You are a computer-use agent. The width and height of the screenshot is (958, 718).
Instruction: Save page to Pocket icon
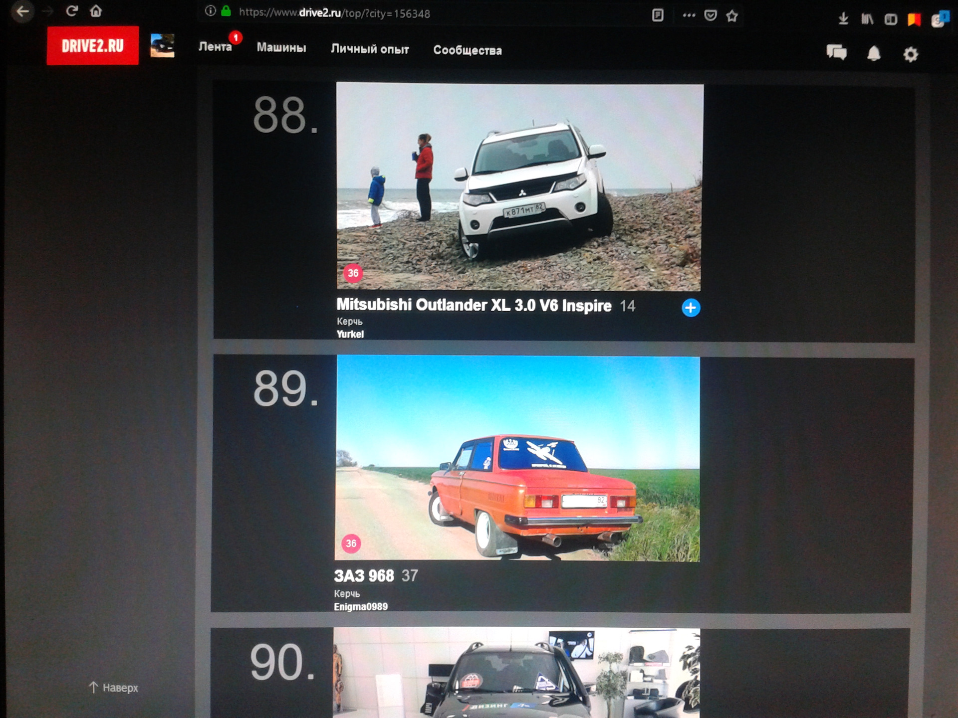(x=711, y=15)
